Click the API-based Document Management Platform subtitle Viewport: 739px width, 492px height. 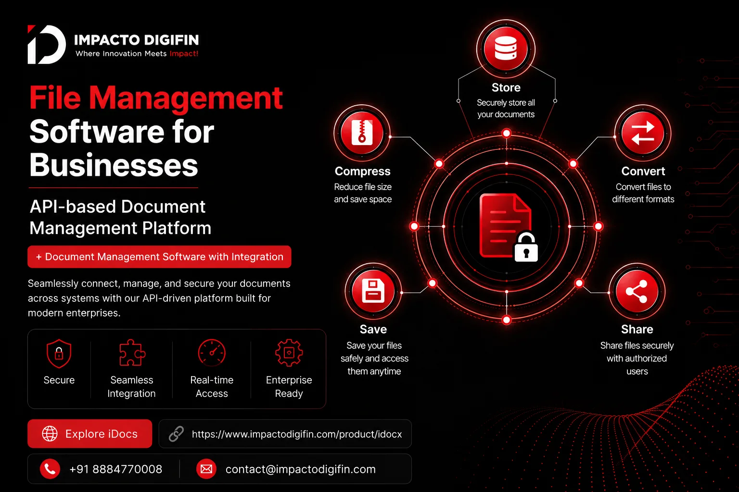click(120, 217)
